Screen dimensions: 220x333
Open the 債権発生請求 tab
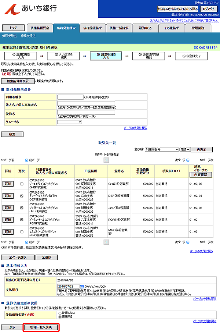[x=66, y=28]
